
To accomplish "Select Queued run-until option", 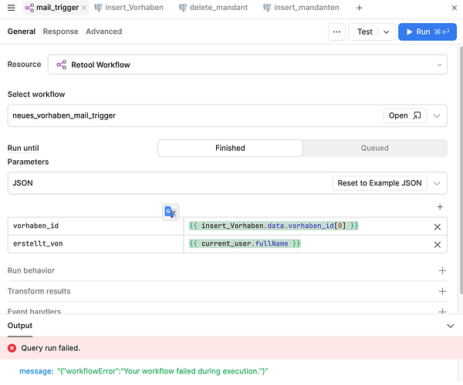I will (375, 148).
